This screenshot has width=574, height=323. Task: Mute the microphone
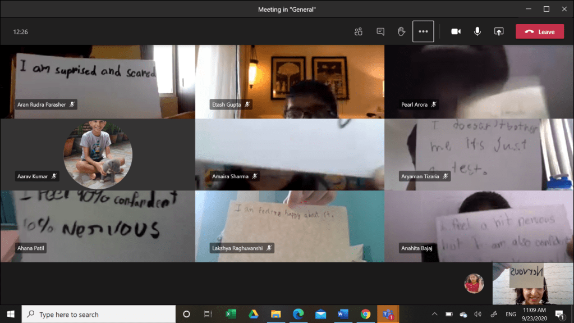coord(477,32)
